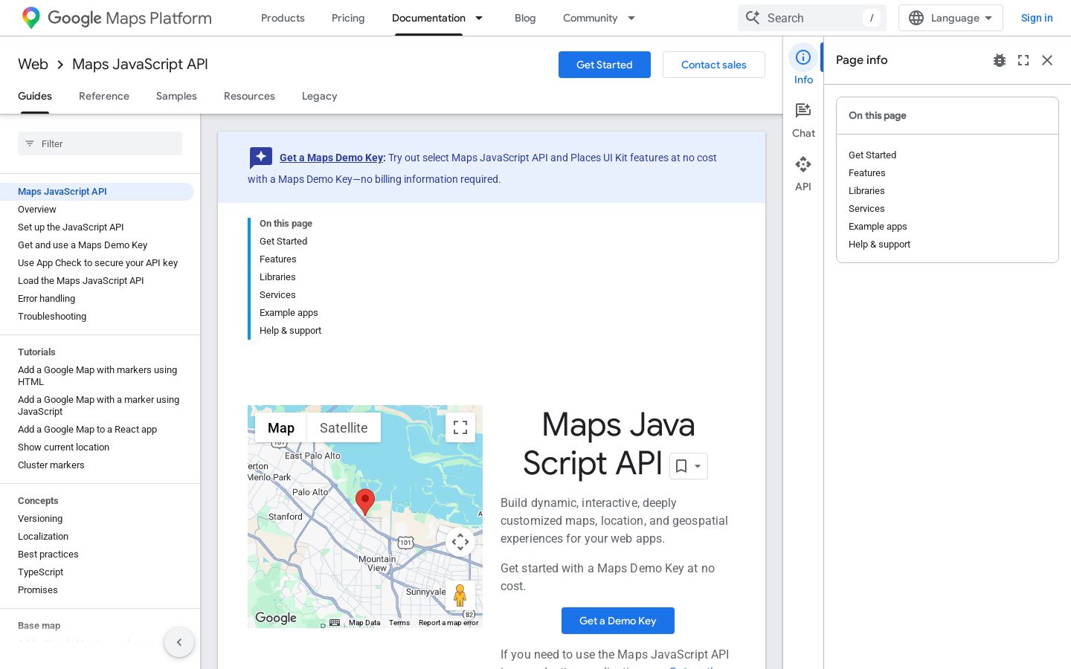Click the Street View pegman on map

click(460, 595)
